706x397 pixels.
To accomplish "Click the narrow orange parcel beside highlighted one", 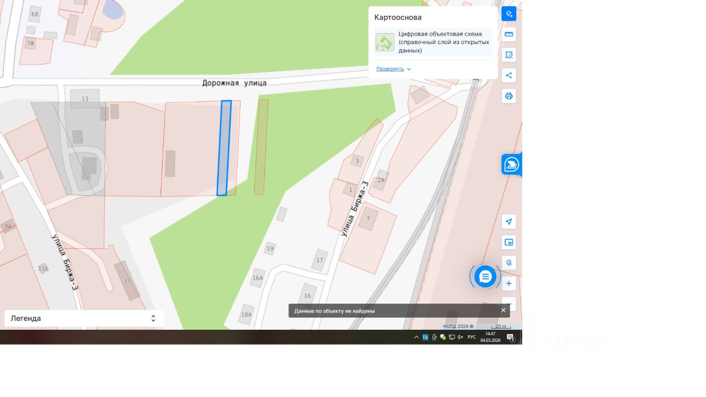I will pyautogui.click(x=261, y=147).
